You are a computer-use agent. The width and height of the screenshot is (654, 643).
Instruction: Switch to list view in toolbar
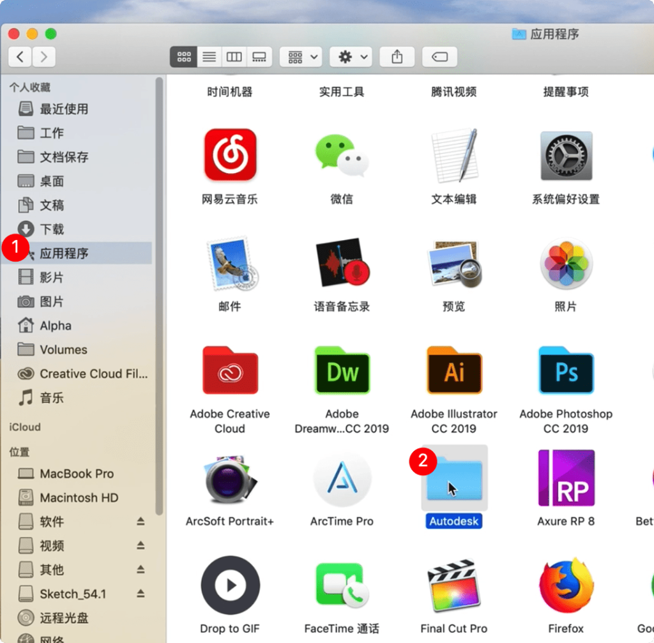click(x=209, y=57)
